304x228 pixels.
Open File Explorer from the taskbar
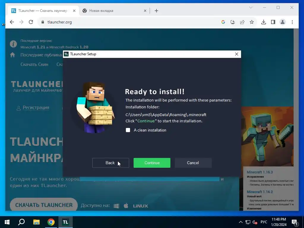point(36,222)
